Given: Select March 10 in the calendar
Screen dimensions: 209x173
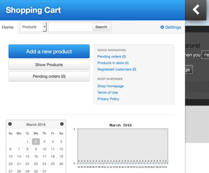Looking at the screenshot, I should (x=44, y=149).
